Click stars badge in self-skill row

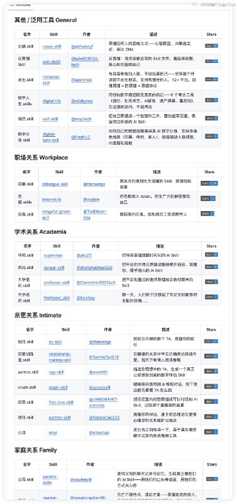tap(212, 118)
